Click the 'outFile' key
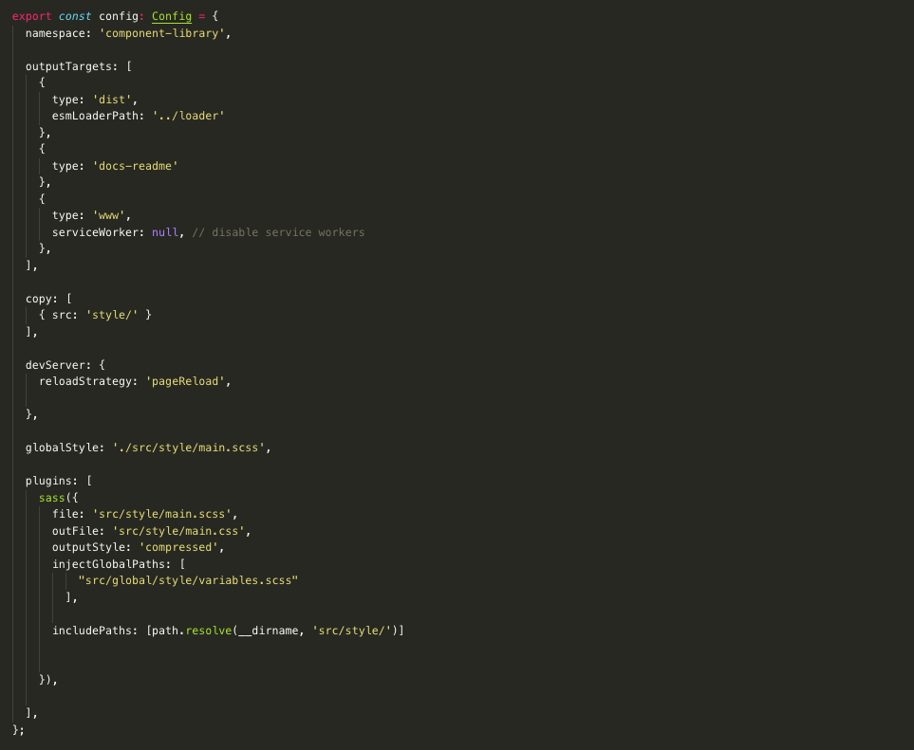Viewport: 914px width, 750px height. [75, 531]
